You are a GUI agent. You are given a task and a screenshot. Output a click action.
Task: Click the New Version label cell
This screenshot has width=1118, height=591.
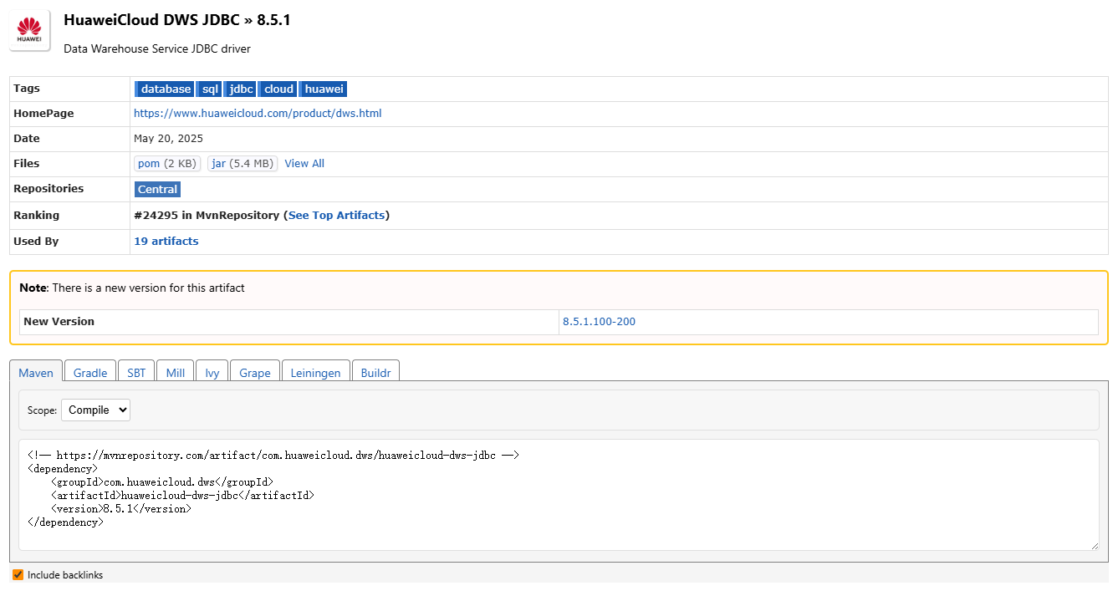289,322
